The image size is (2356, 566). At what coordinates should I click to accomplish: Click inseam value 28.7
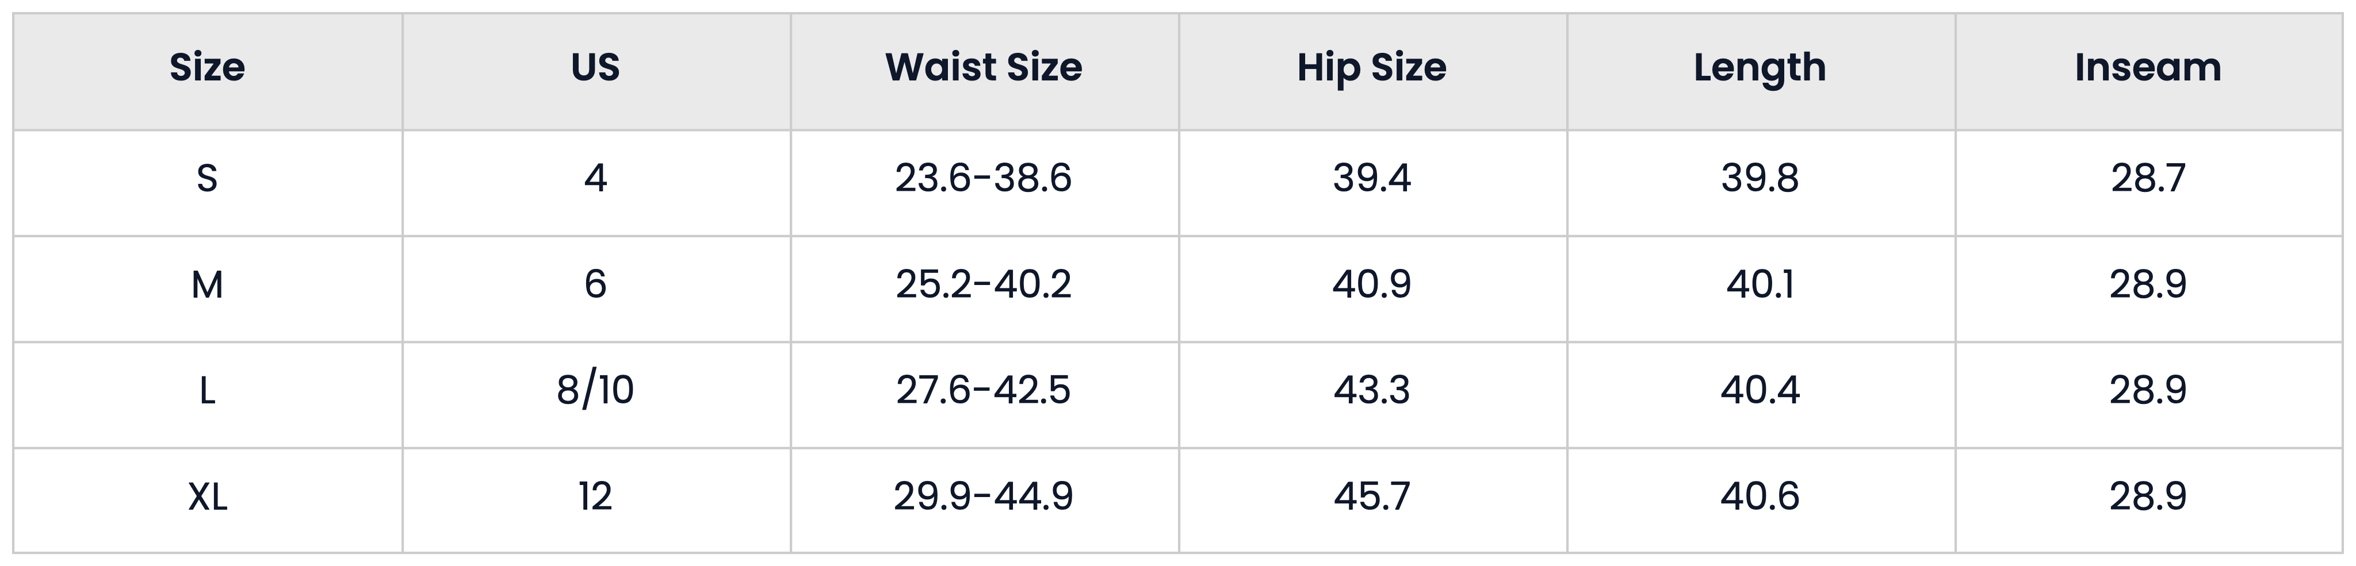click(x=2148, y=183)
